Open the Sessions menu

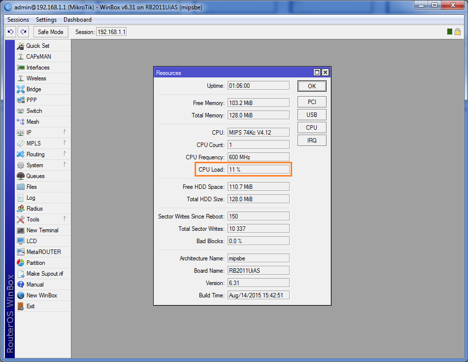18,20
